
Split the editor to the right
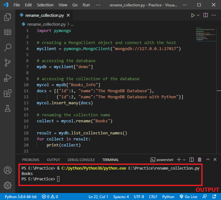pos(205,15)
